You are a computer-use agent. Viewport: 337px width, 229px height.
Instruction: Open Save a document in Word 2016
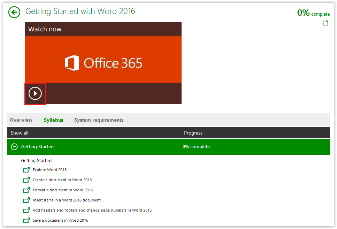60,220
